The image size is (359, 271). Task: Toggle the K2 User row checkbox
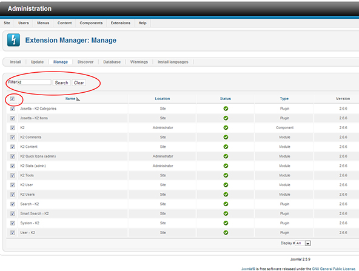tap(13, 185)
